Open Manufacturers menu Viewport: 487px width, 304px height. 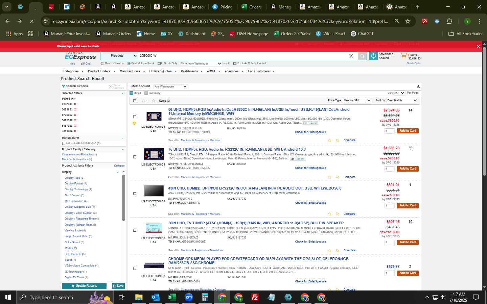tap(132, 71)
